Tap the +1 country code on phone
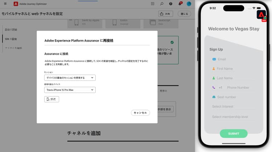272x152 pixels. (220, 88)
